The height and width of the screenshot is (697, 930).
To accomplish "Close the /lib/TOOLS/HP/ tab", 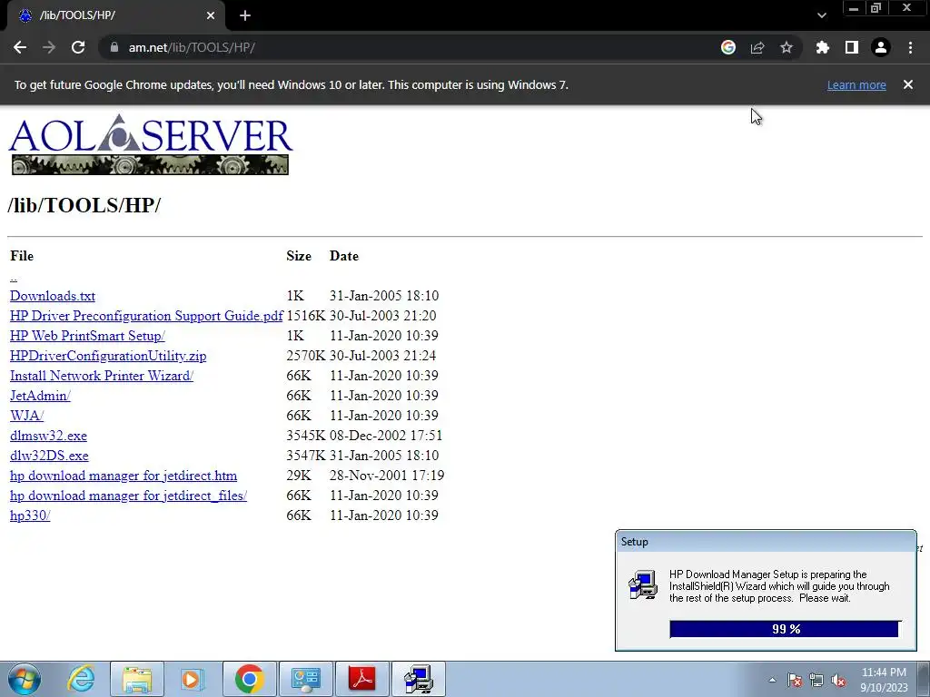I will click(211, 15).
